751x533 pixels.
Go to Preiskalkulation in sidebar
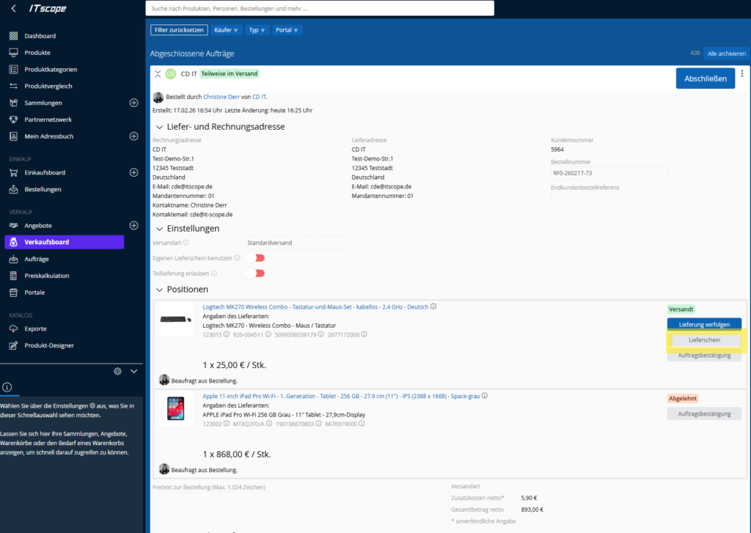click(x=46, y=276)
